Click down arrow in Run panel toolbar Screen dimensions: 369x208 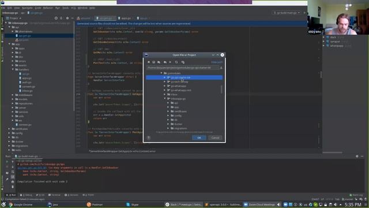[x=13, y=167]
